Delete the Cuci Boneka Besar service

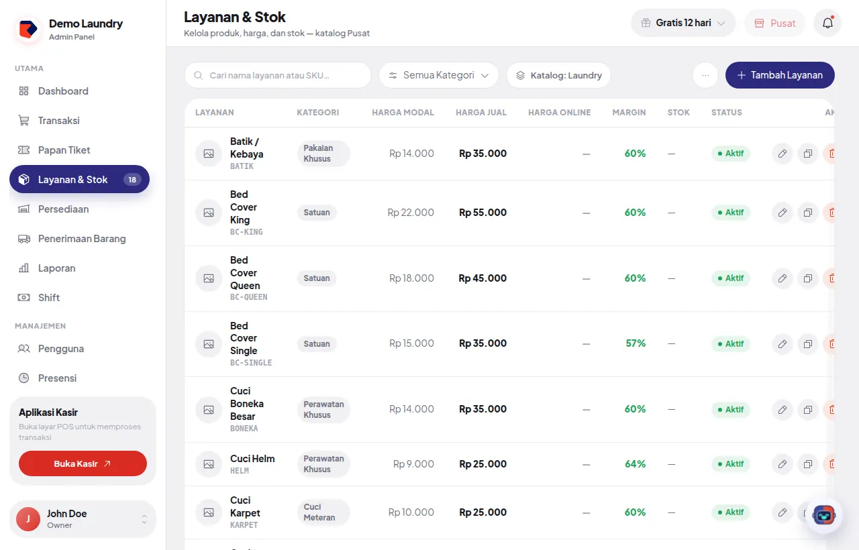[x=829, y=409]
